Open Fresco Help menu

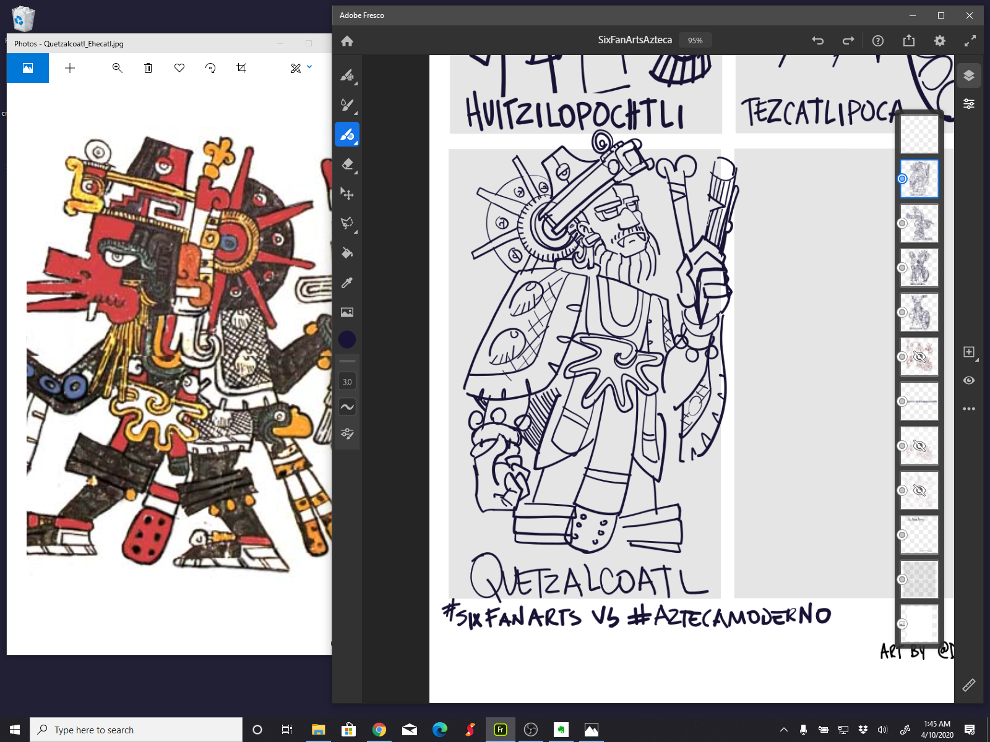pos(878,41)
